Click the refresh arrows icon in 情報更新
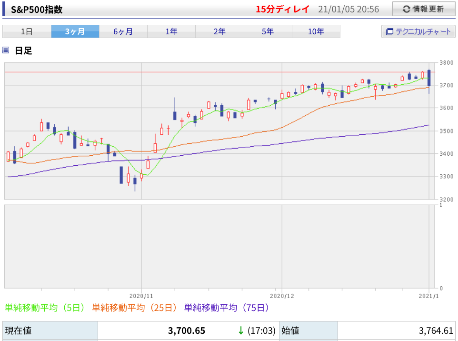This screenshot has height=341, width=458. [406, 9]
